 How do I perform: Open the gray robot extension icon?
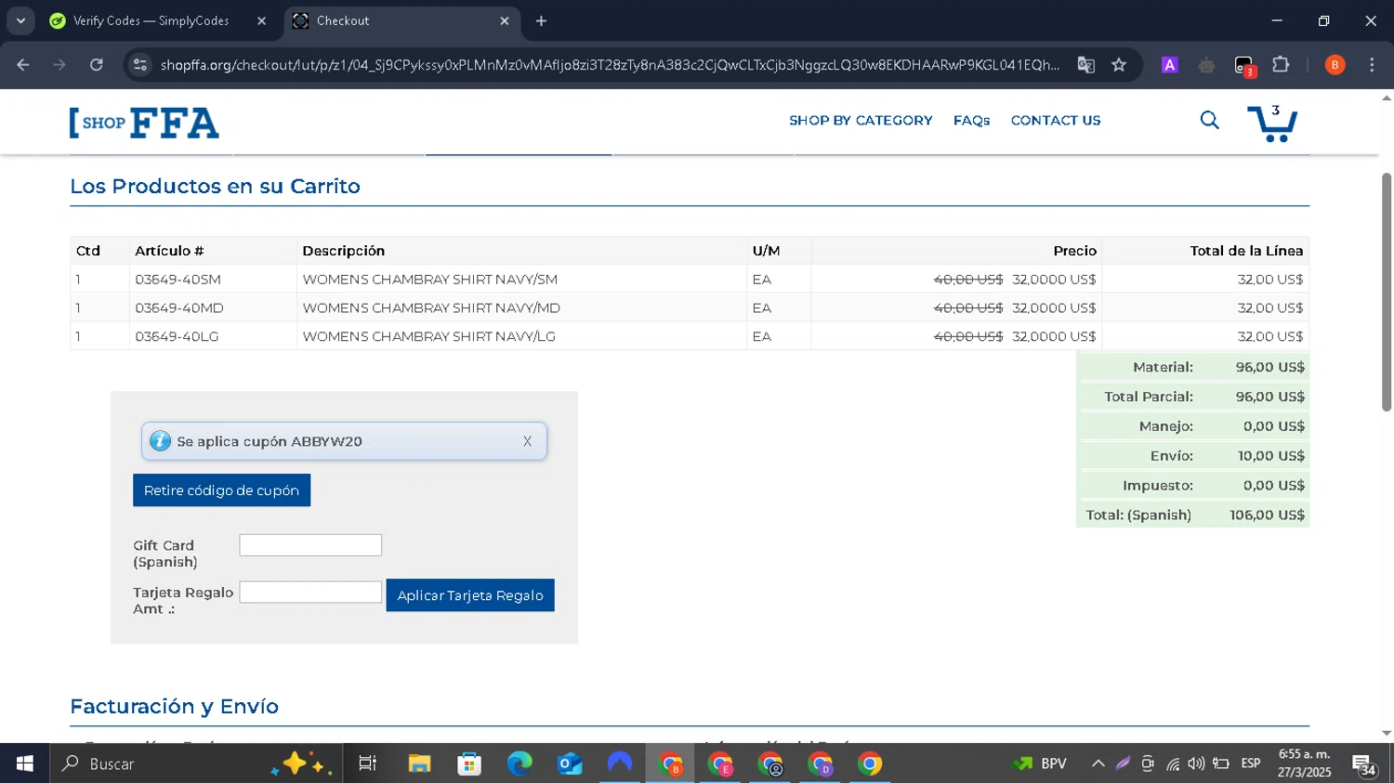tap(1206, 64)
